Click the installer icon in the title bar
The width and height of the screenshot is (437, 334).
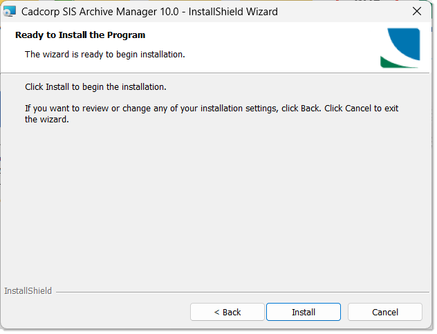click(x=10, y=12)
